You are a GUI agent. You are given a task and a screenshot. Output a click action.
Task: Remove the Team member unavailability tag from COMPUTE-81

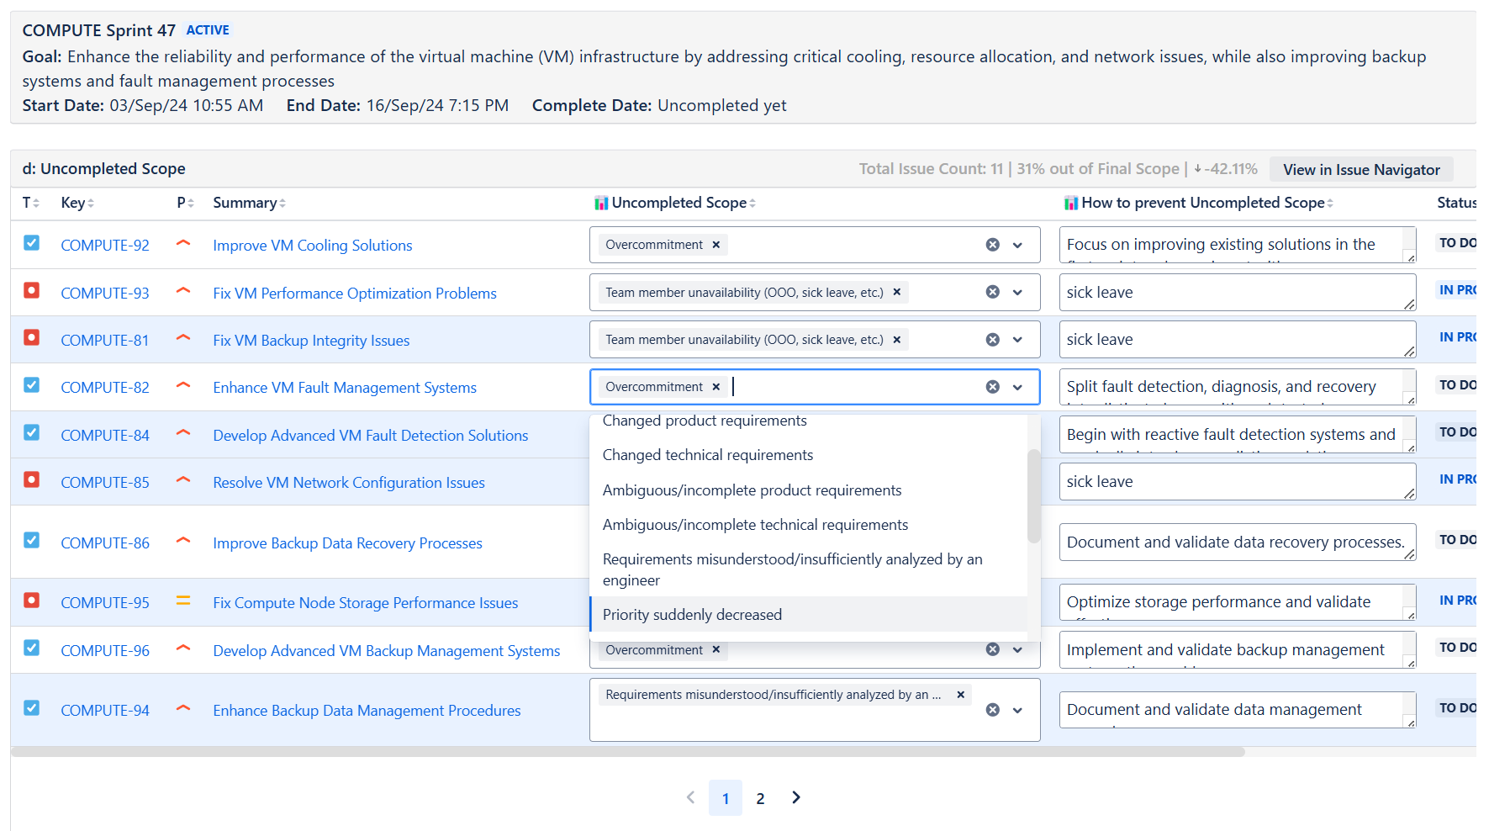[896, 339]
